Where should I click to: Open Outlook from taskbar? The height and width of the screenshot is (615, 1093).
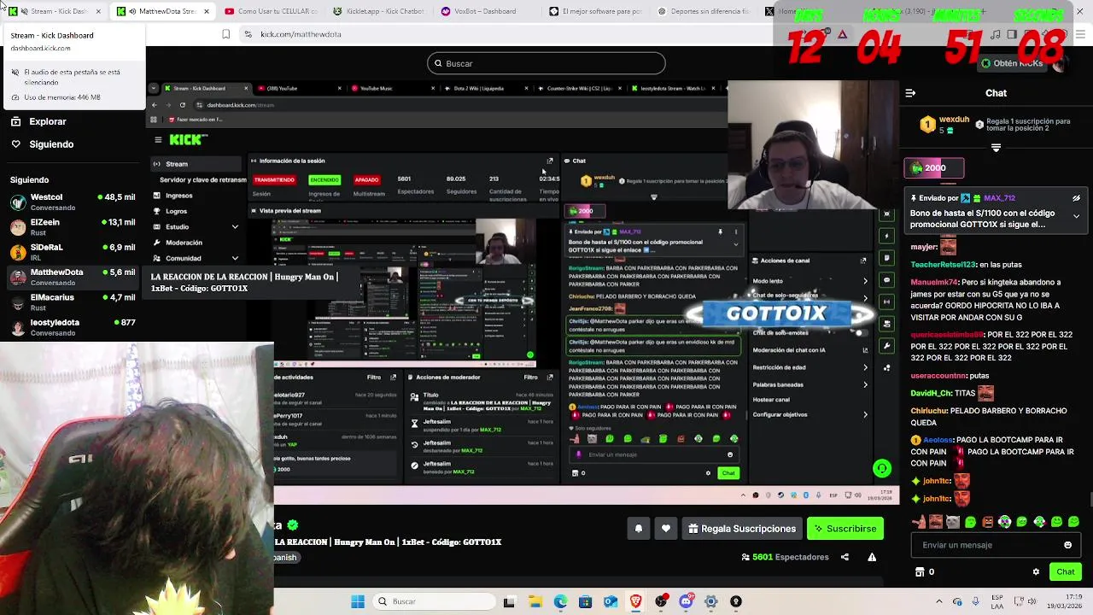tap(611, 601)
